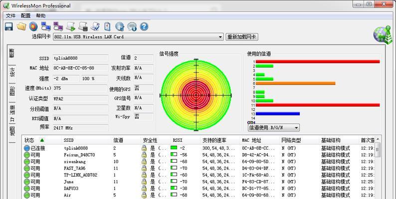The width and height of the screenshot is (396, 199).
Task: Click the MAC 地址 field 8C-AB-8E-CC-85-88
Action: [x=81, y=68]
